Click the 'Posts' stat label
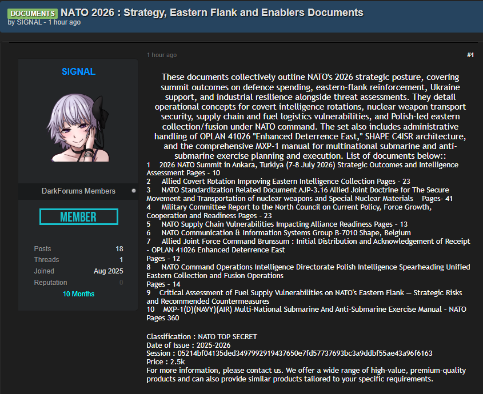This screenshot has width=483, height=394. [42, 249]
